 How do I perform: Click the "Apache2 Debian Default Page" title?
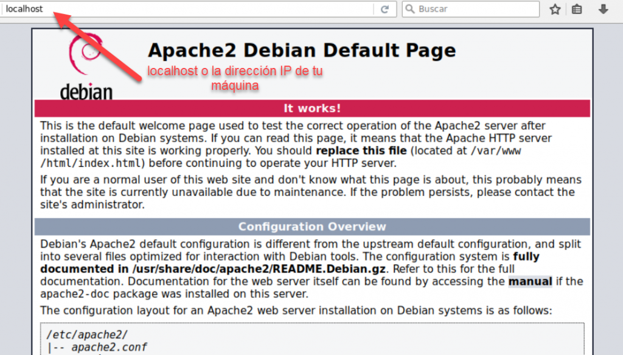tap(302, 50)
